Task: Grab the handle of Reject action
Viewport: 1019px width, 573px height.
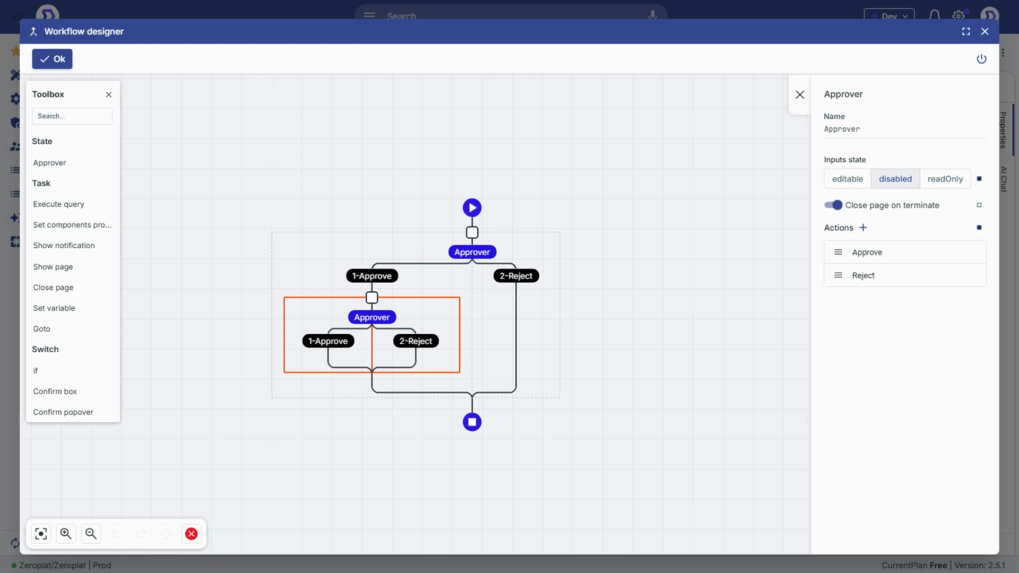Action: [838, 275]
